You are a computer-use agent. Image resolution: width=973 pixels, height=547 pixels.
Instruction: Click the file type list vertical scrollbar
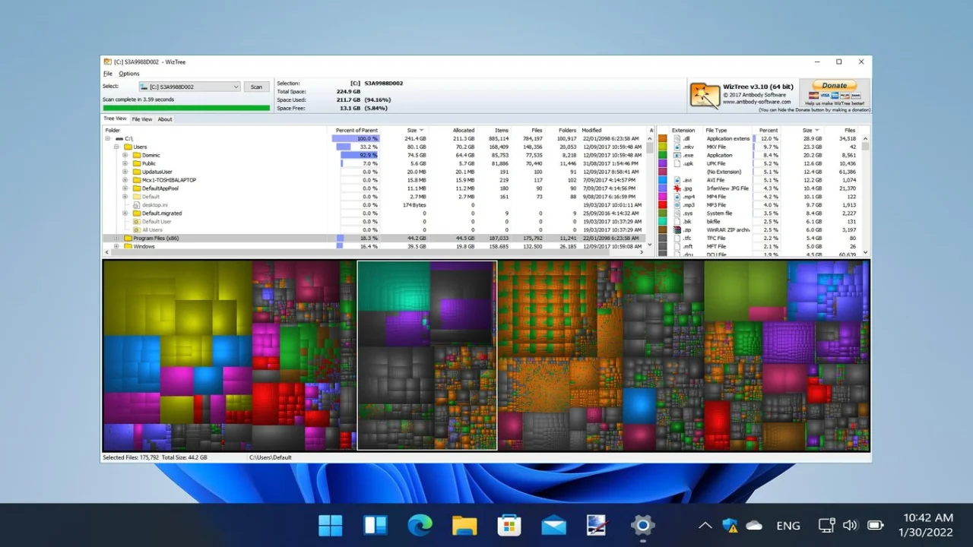tap(866, 196)
